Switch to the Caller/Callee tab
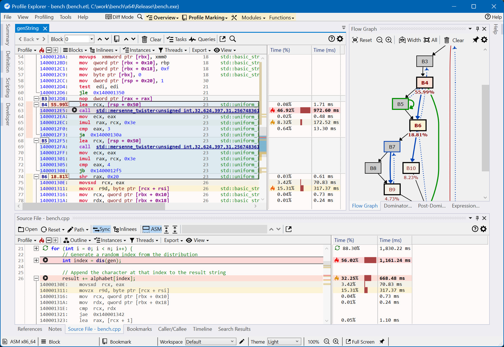The width and height of the screenshot is (504, 347). (x=172, y=329)
